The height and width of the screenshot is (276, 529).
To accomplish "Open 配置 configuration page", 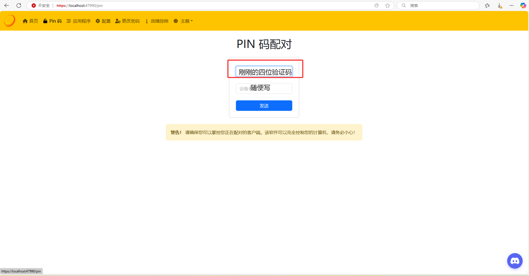I will 103,21.
